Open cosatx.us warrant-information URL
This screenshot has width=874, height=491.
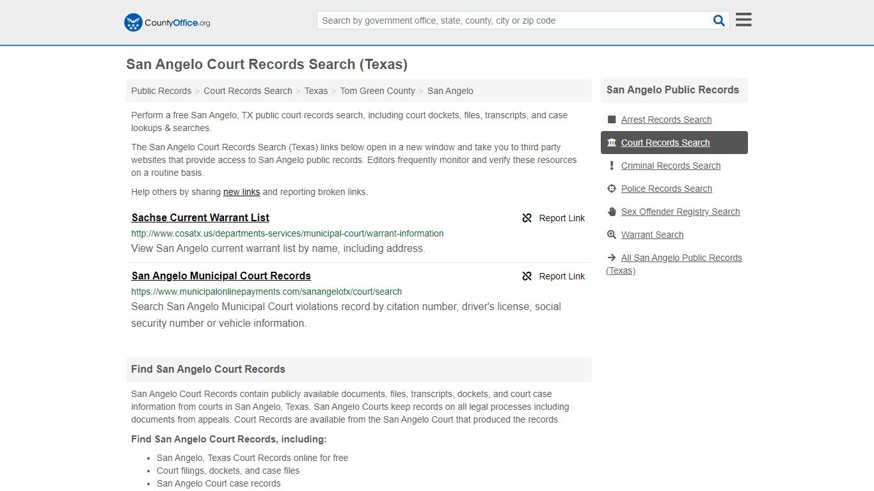287,233
